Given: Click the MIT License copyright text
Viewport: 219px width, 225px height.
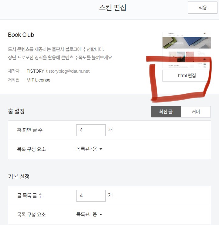Looking at the screenshot, I should pos(38,80).
